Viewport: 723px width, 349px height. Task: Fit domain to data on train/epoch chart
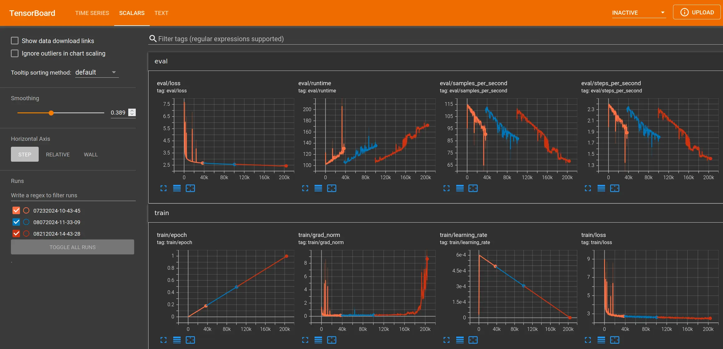[x=190, y=340]
